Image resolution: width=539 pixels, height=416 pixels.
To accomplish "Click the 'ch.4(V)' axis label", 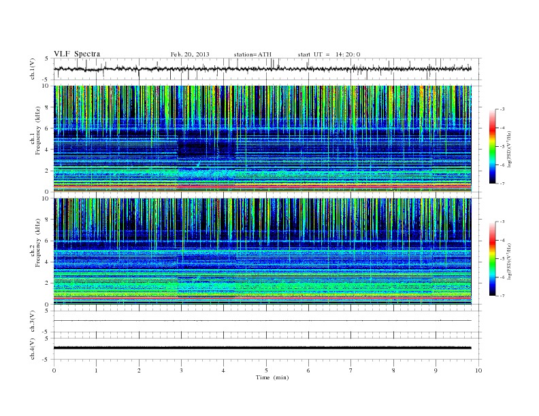I will [x=33, y=349].
